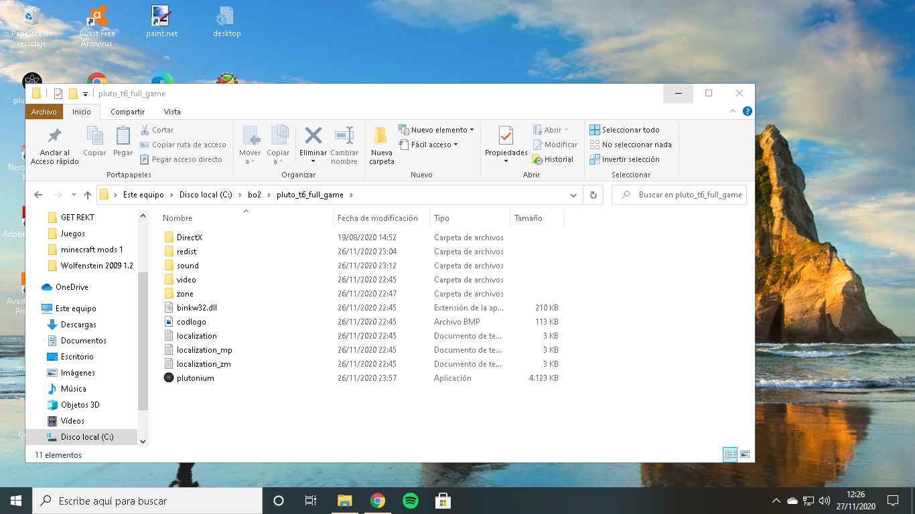This screenshot has width=915, height=514.
Task: Select Descargas in navigation pane
Action: pos(78,325)
